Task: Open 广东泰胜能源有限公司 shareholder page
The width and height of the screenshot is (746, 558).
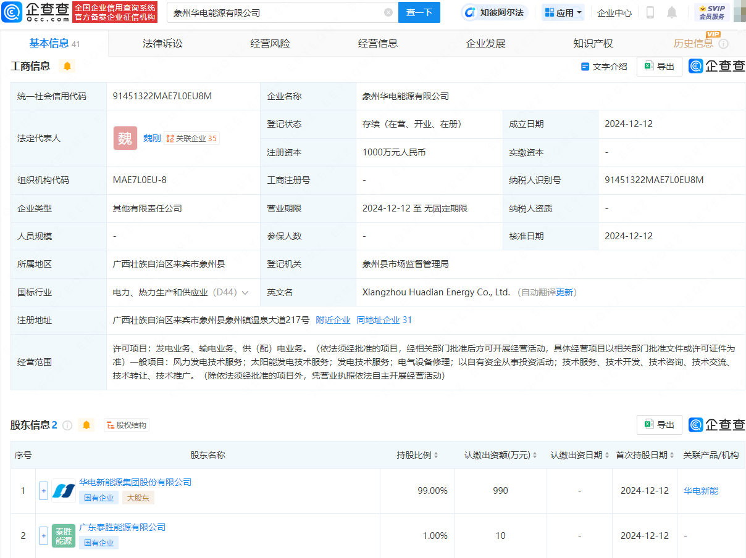Action: point(122,527)
